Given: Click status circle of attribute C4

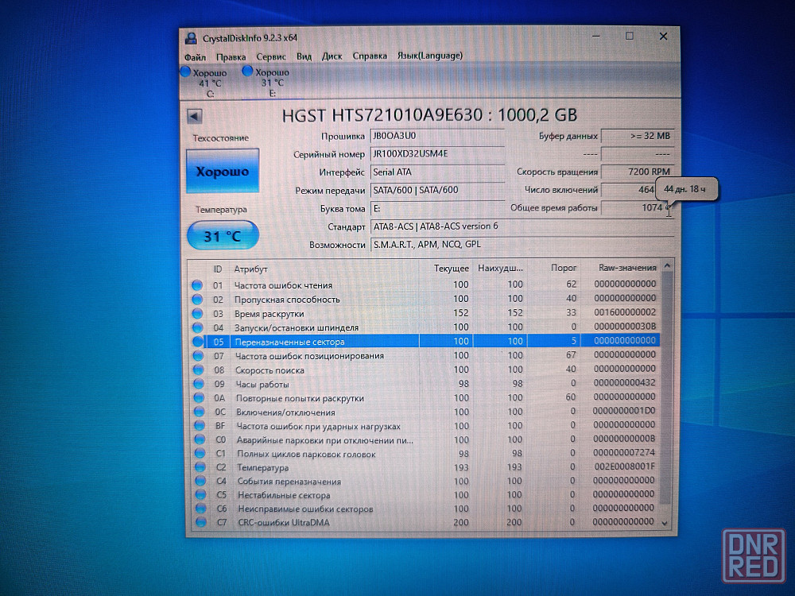Looking at the screenshot, I should coord(201,481).
